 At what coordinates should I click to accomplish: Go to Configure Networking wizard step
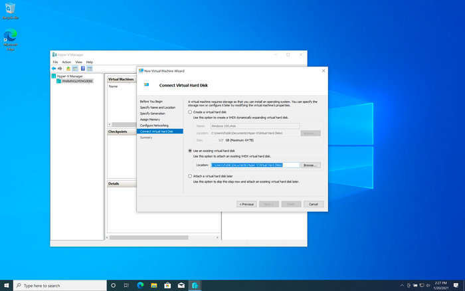pyautogui.click(x=154, y=125)
